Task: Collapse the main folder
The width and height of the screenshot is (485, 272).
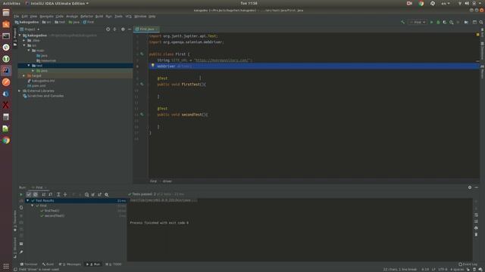Action: pos(29,51)
